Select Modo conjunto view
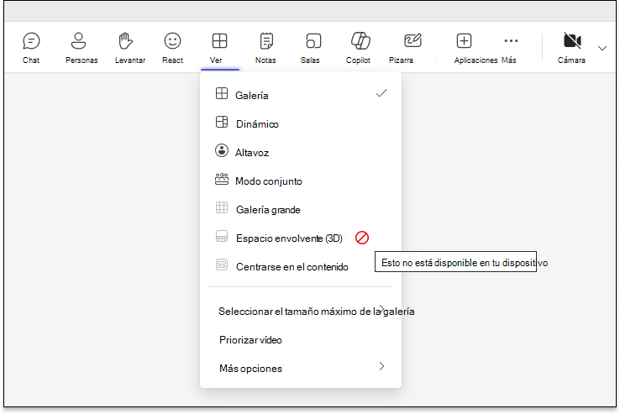This screenshot has height=414, width=620. pyautogui.click(x=301, y=181)
